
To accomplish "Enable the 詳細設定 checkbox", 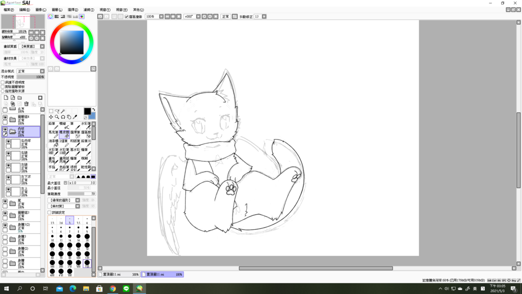I will pos(49,212).
